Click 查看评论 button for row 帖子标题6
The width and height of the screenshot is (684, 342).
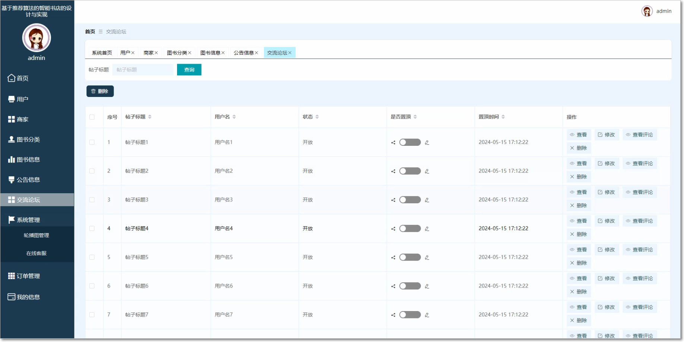tap(640, 278)
